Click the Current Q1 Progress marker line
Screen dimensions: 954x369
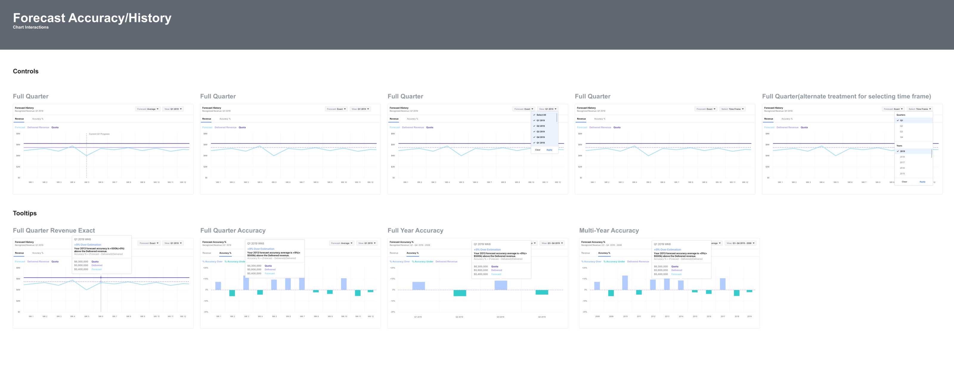pos(87,155)
